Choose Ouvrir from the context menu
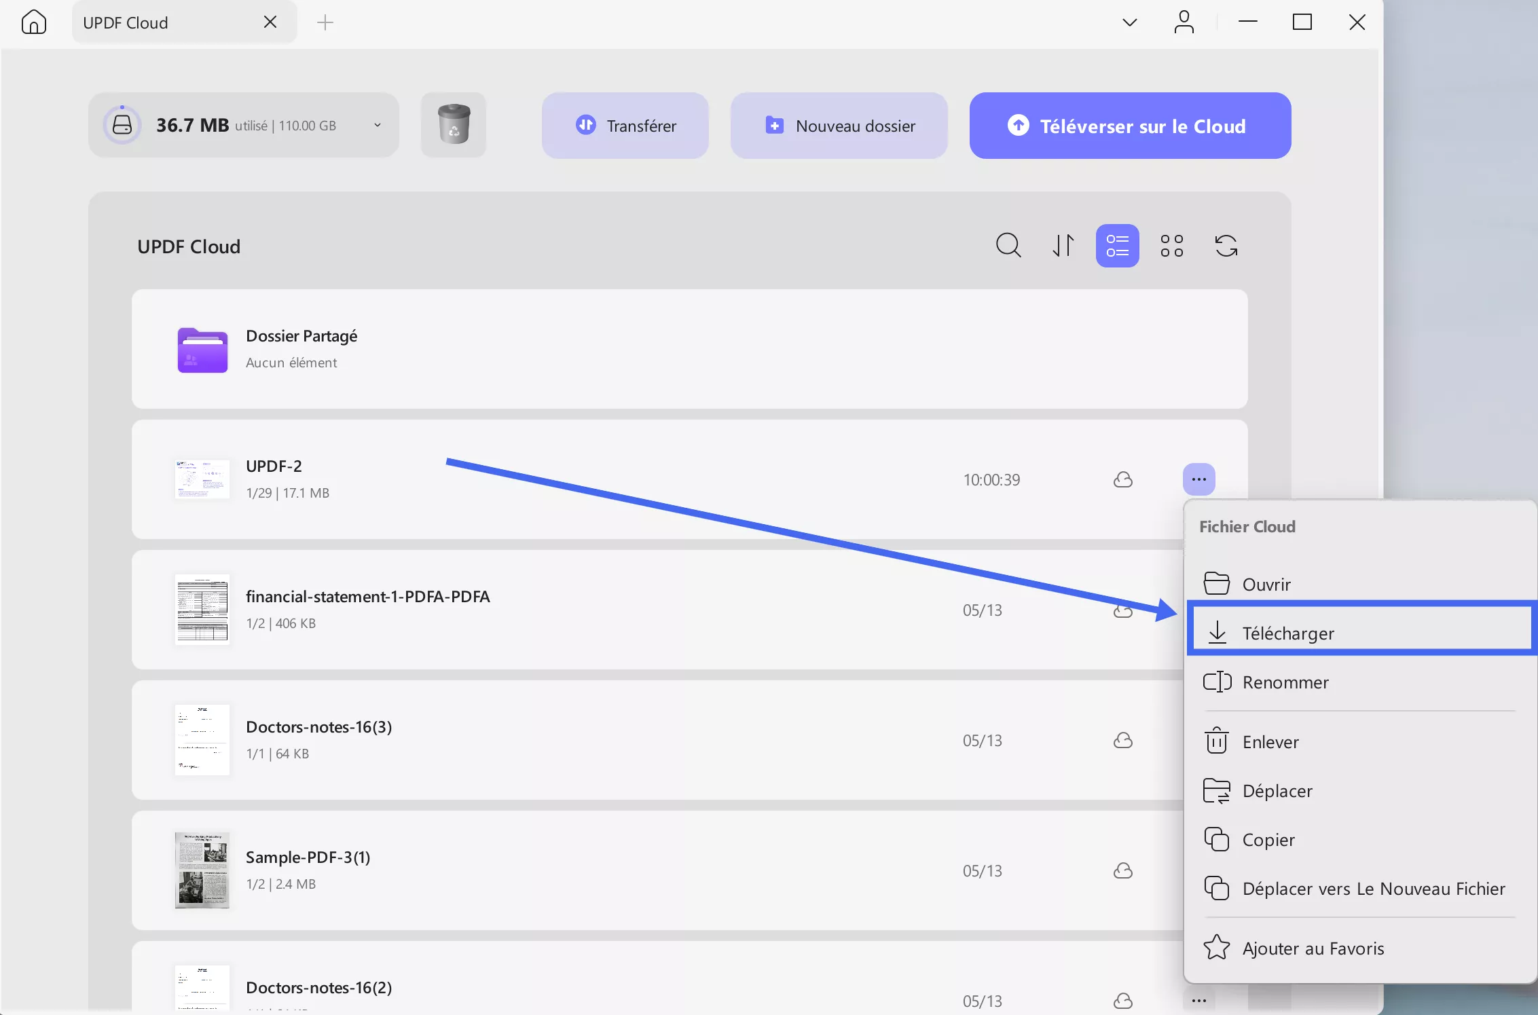 [1359, 584]
